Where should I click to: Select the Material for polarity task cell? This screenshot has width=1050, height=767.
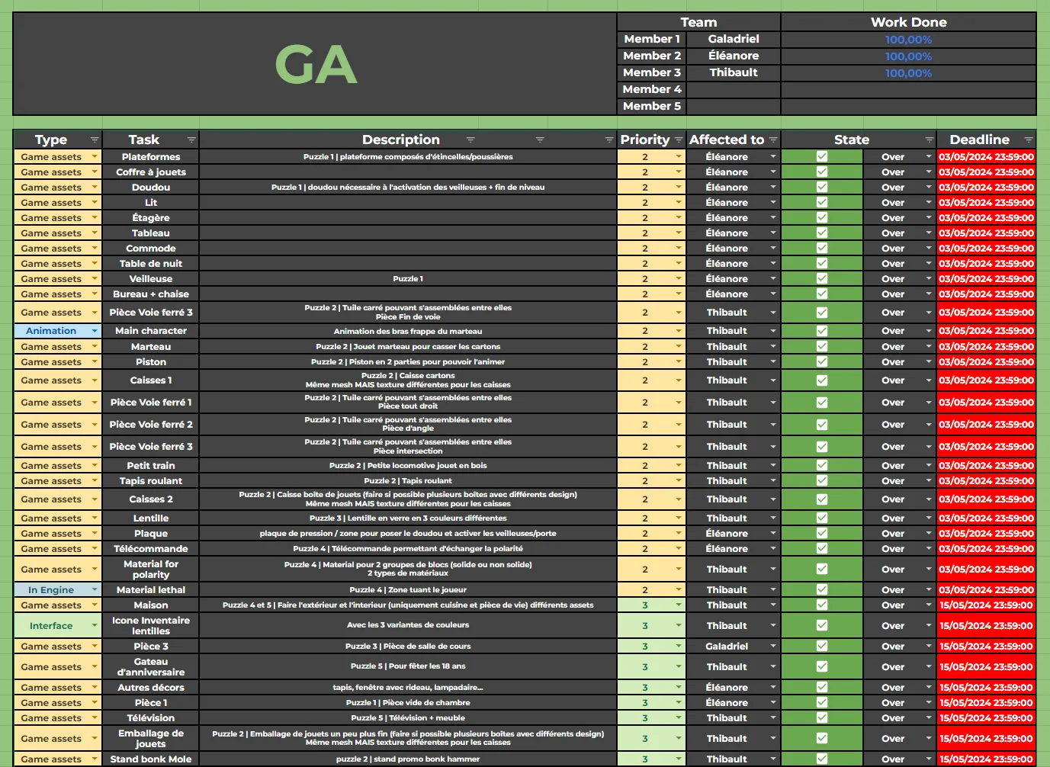pyautogui.click(x=151, y=570)
